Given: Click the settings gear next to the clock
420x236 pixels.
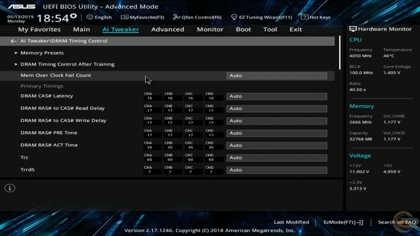Looking at the screenshot, I should [x=73, y=16].
